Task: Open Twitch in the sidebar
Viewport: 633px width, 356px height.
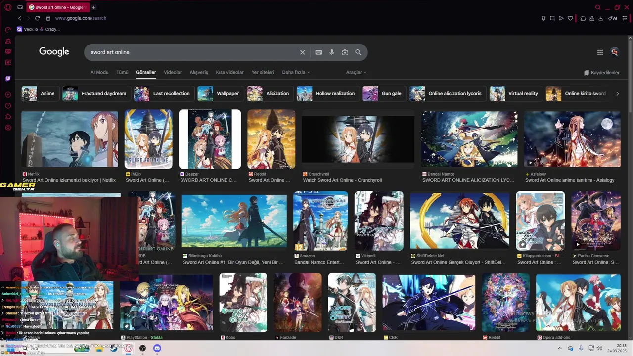Action: 8,79
